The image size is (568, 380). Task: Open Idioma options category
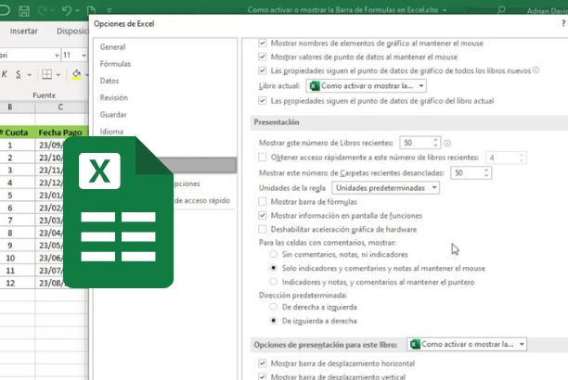pos(111,132)
